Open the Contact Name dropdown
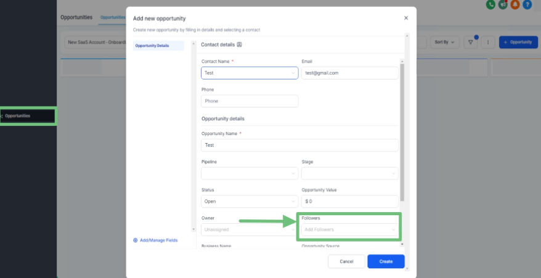This screenshot has height=278, width=541. click(250, 73)
